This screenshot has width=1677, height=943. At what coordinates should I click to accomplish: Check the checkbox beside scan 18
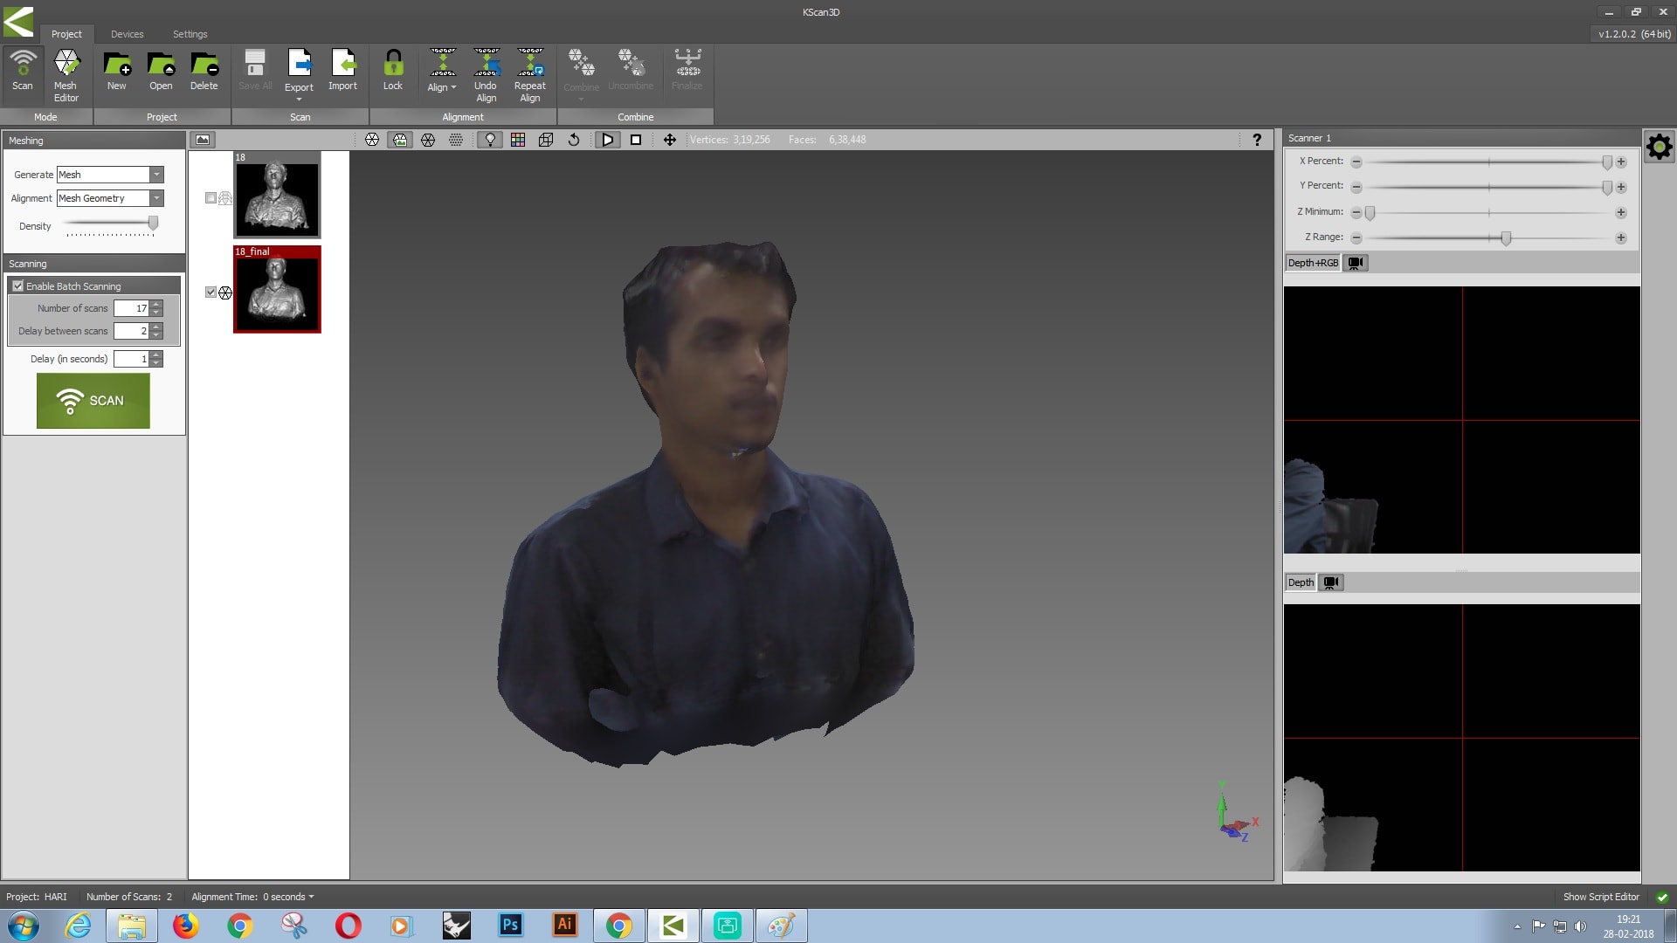[210, 198]
